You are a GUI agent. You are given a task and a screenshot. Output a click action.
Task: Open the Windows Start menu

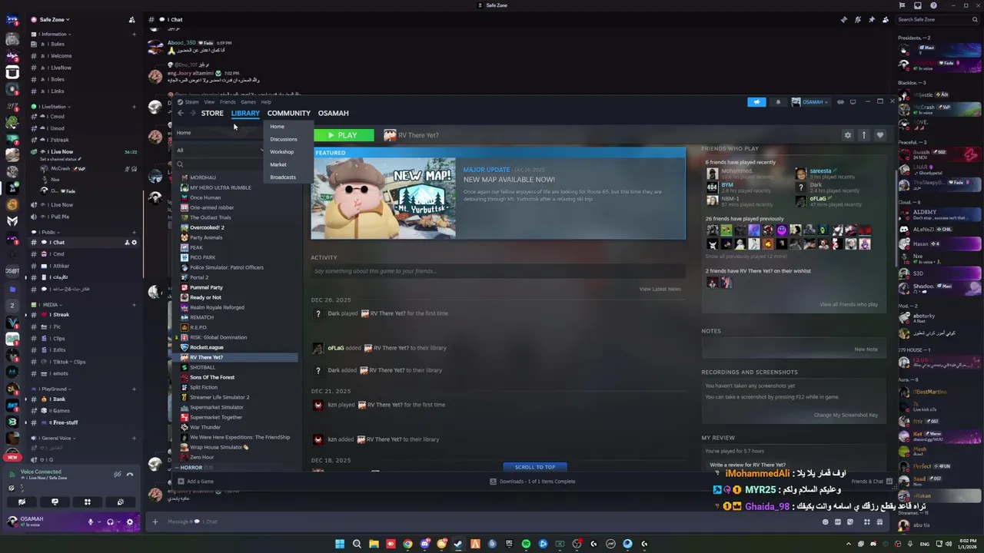click(340, 544)
